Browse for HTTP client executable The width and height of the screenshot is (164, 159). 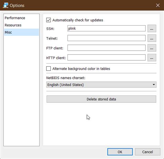[152, 58]
